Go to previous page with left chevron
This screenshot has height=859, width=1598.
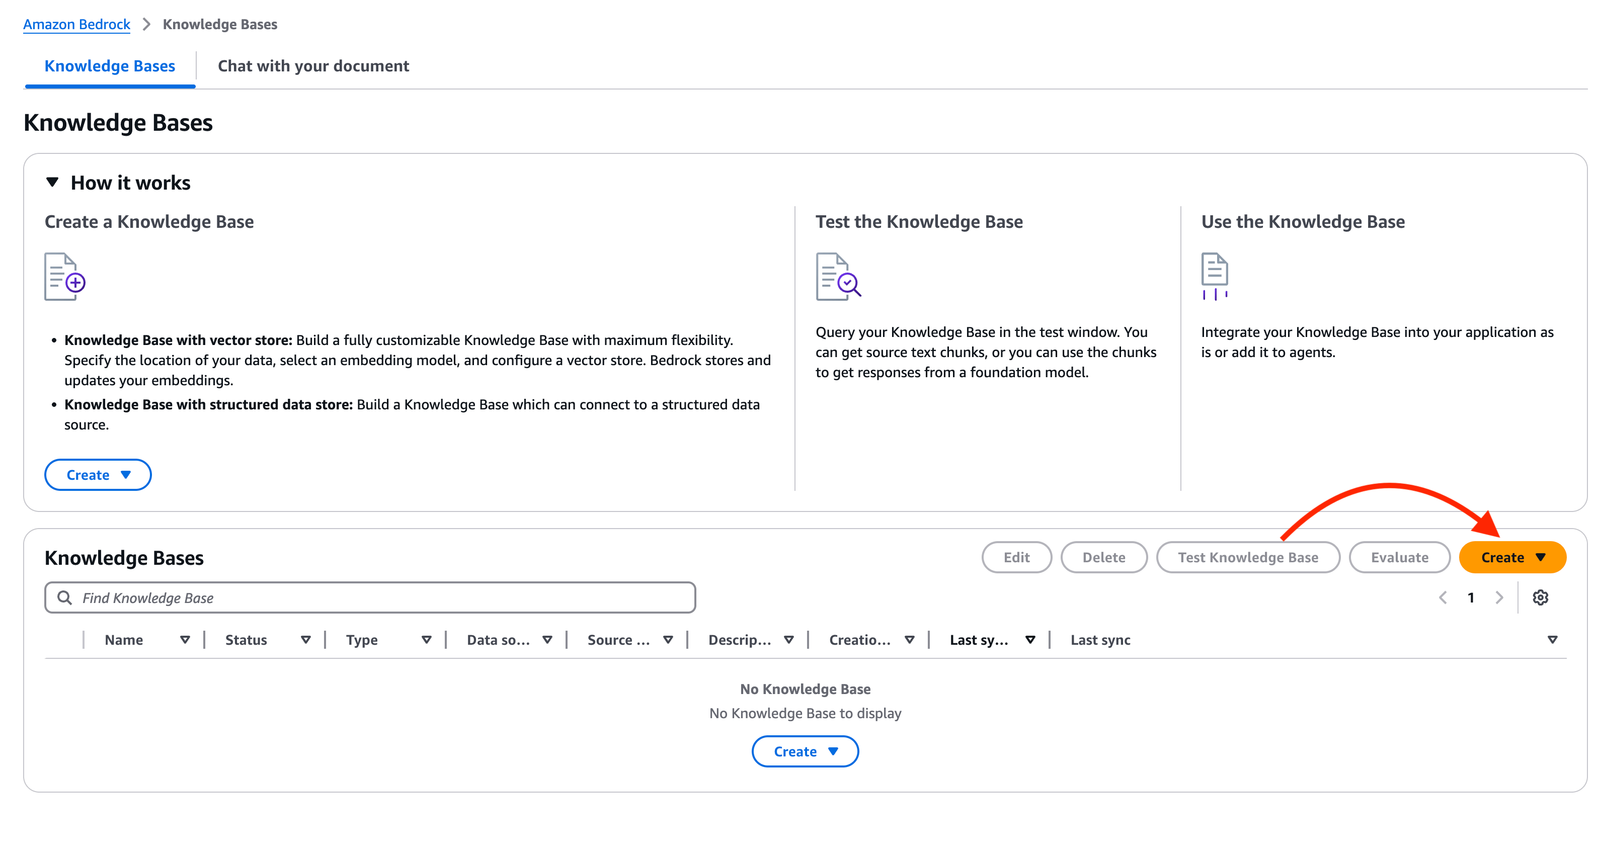click(x=1443, y=597)
